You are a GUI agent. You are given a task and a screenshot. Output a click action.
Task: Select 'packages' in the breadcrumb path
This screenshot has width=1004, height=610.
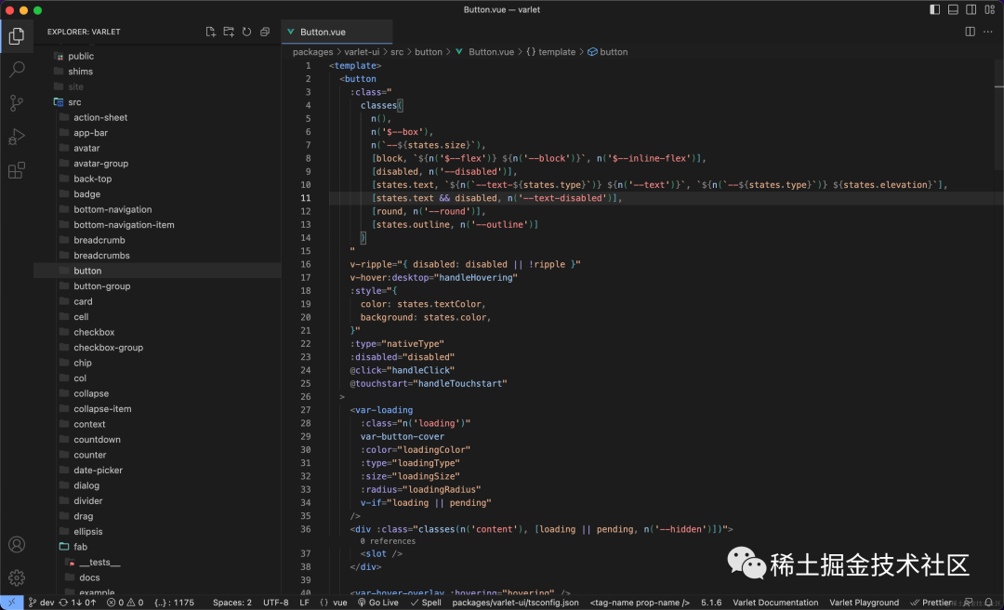(312, 52)
